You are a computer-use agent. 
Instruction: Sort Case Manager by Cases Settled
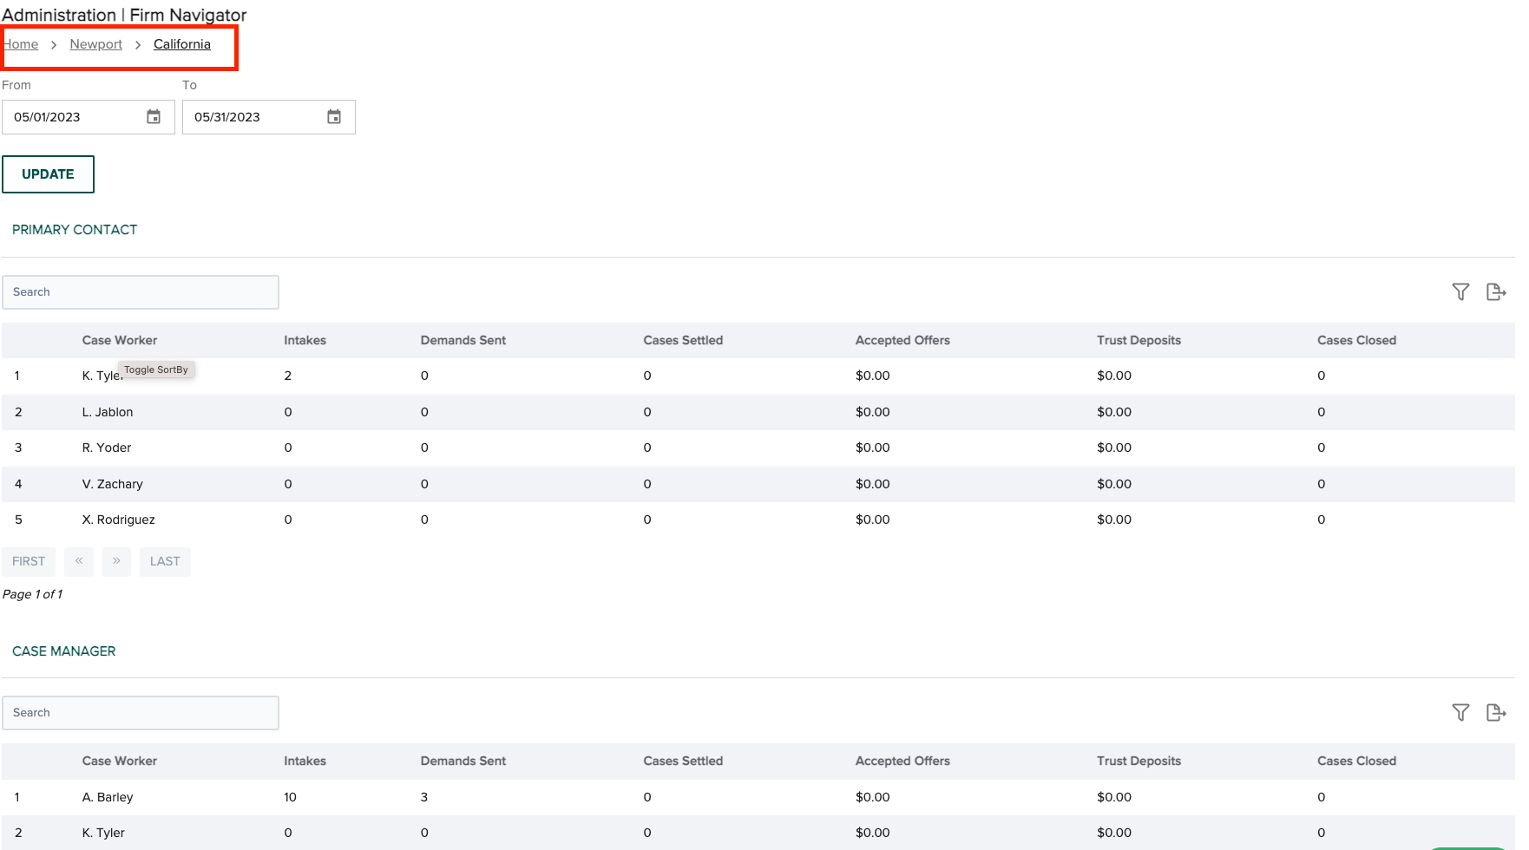(x=683, y=762)
